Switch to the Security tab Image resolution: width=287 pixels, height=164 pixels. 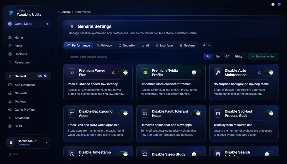pyautogui.click(x=127, y=45)
